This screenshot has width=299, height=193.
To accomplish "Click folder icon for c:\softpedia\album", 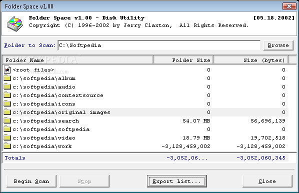I will (7, 78).
